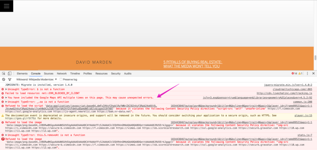Click error icon beside Google Maps API message
The width and height of the screenshot is (317, 150).
click(2, 98)
